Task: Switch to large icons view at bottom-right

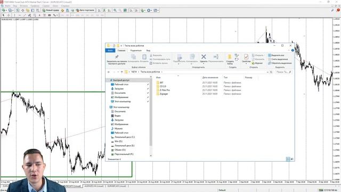Action: (x=292, y=159)
